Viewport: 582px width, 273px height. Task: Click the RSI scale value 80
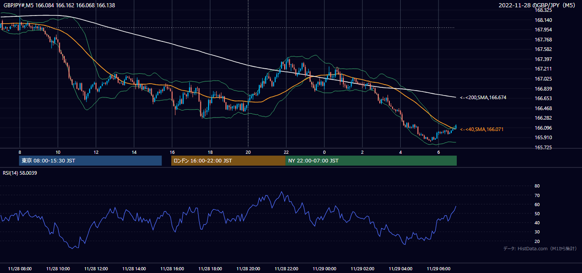pyautogui.click(x=537, y=186)
